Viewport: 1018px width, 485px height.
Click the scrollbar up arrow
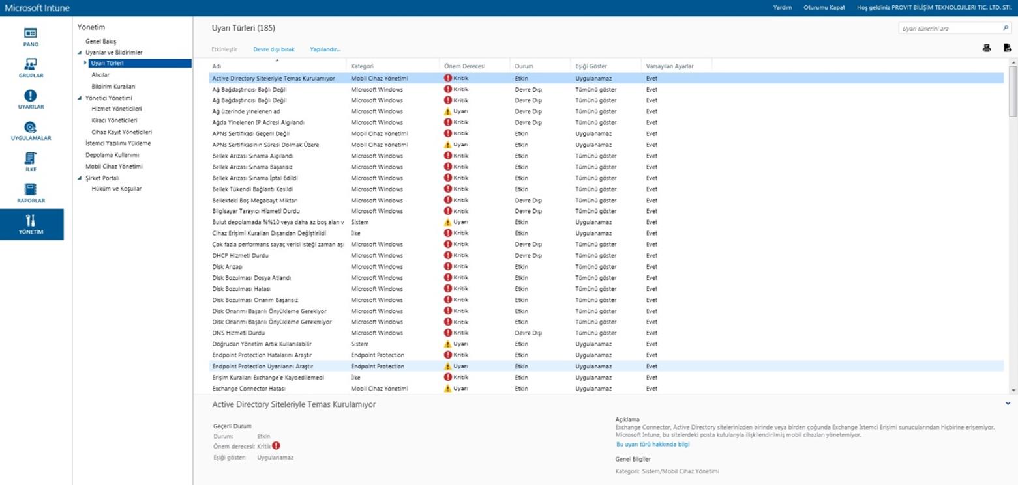coord(1013,62)
